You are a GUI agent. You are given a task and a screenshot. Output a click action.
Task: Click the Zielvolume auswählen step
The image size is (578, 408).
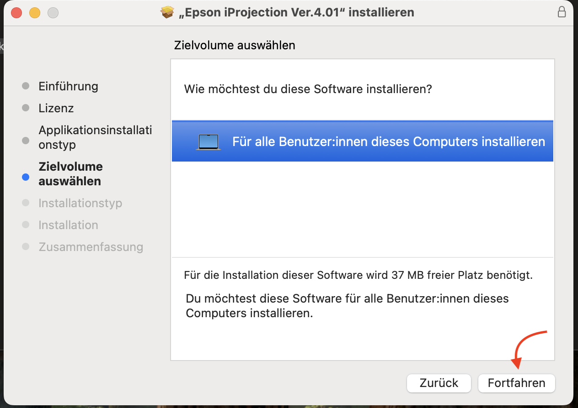tap(71, 174)
